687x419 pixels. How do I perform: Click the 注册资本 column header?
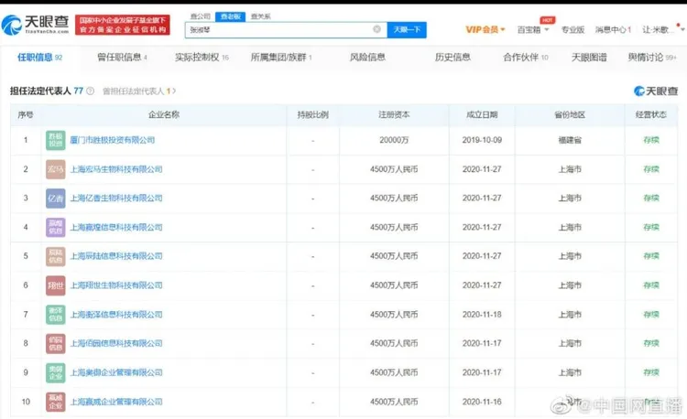coord(394,114)
